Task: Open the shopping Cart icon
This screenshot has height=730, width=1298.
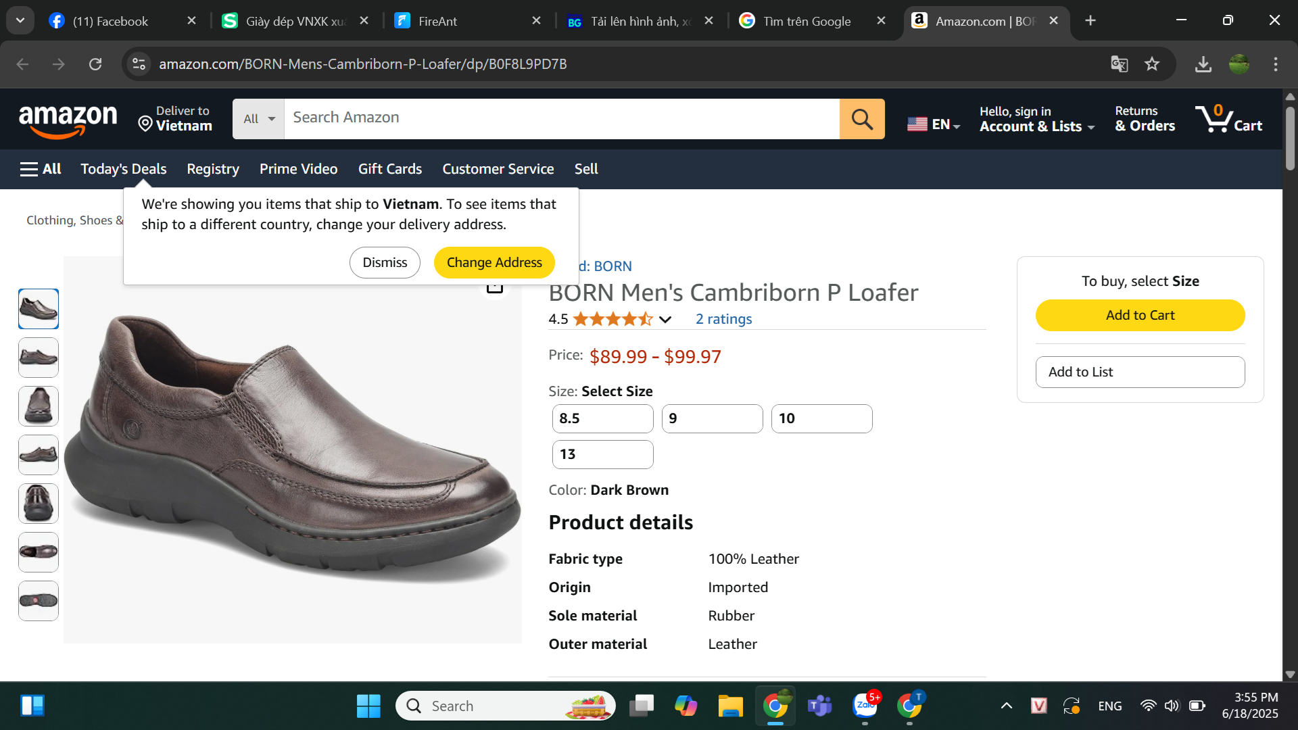Action: tap(1228, 119)
